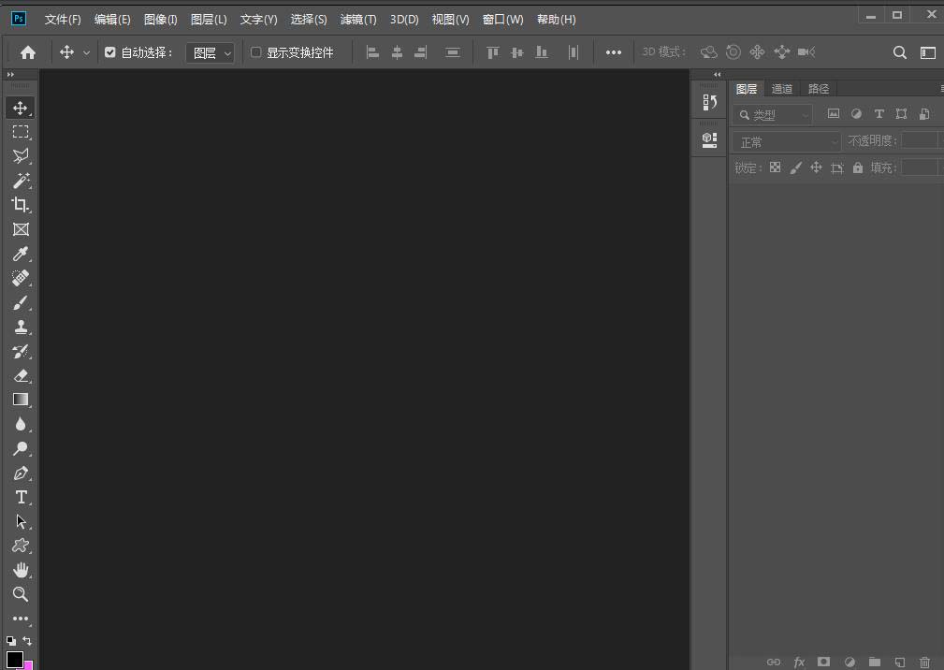The width and height of the screenshot is (944, 670).
Task: Select the Spot Healing Brush tool
Action: point(21,278)
